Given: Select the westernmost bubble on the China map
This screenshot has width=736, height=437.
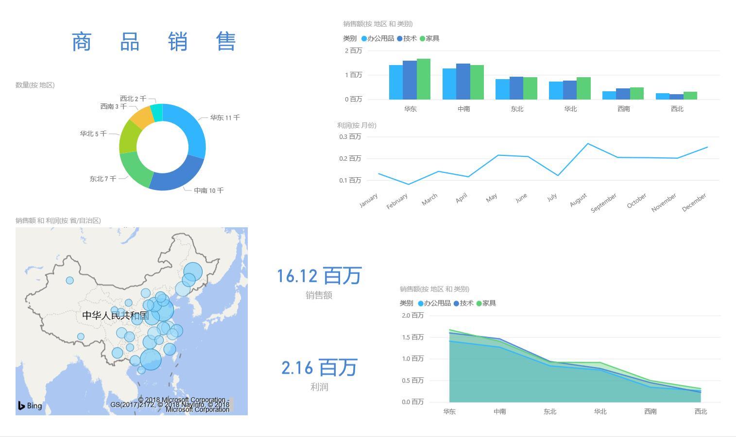Looking at the screenshot, I should tap(69, 281).
